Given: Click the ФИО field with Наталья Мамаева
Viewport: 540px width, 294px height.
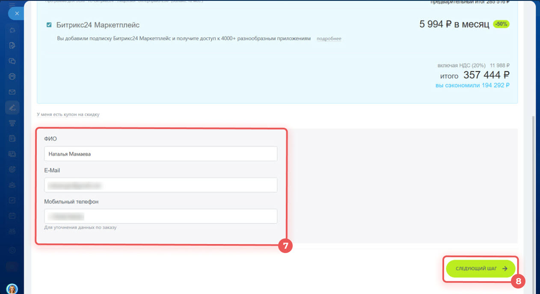Looking at the screenshot, I should 160,154.
